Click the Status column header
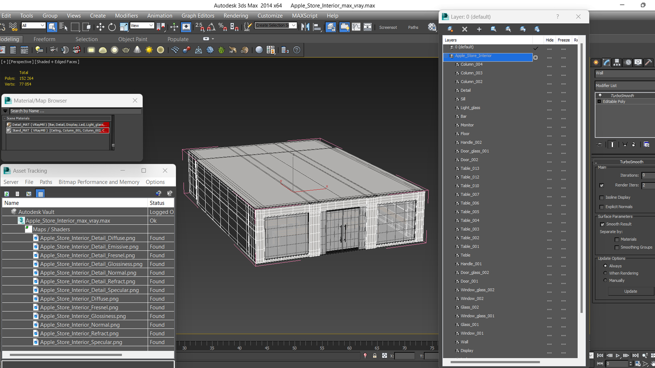Viewport: 655px width, 368px height. click(161, 203)
